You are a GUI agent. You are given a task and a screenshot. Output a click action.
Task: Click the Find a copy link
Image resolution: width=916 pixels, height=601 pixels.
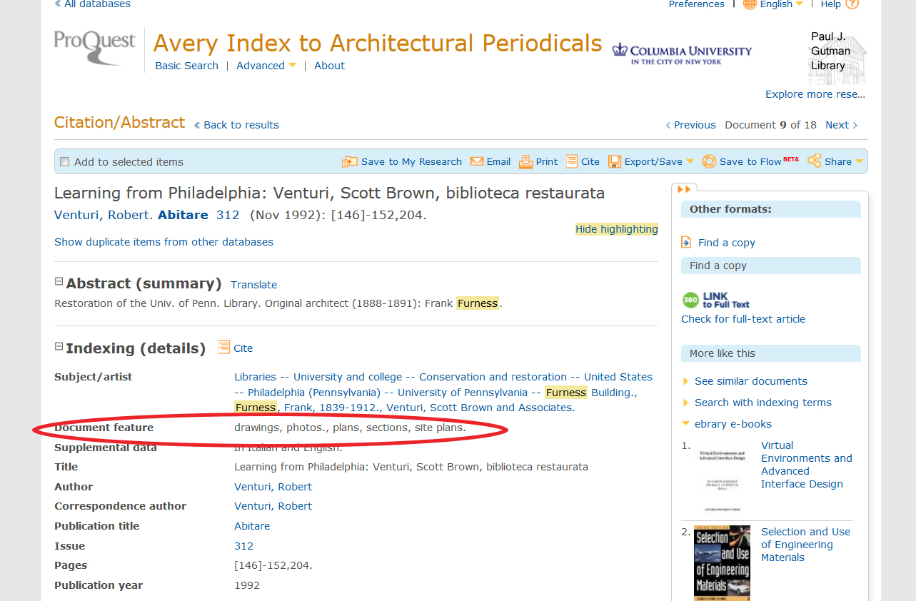pos(726,243)
